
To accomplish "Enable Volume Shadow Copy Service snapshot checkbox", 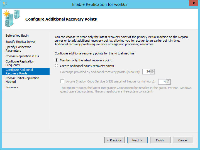I will [x=62, y=82].
